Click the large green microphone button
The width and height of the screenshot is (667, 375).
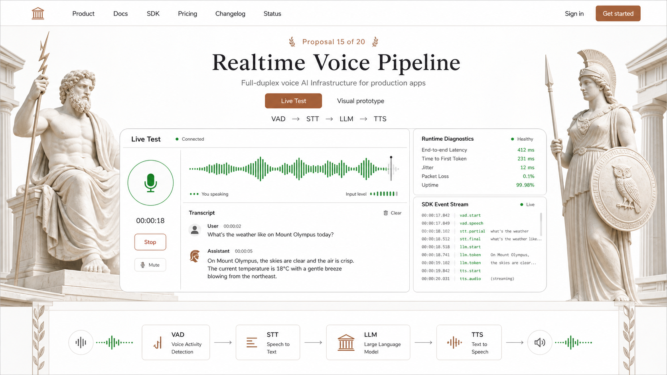point(150,183)
